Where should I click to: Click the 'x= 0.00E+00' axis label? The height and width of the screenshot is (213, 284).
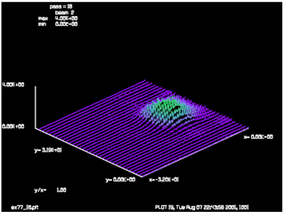[258, 137]
